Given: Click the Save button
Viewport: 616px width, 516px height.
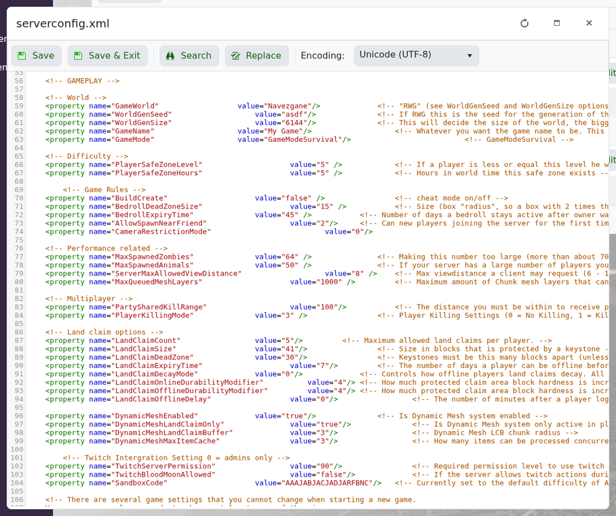Looking at the screenshot, I should click(x=36, y=56).
